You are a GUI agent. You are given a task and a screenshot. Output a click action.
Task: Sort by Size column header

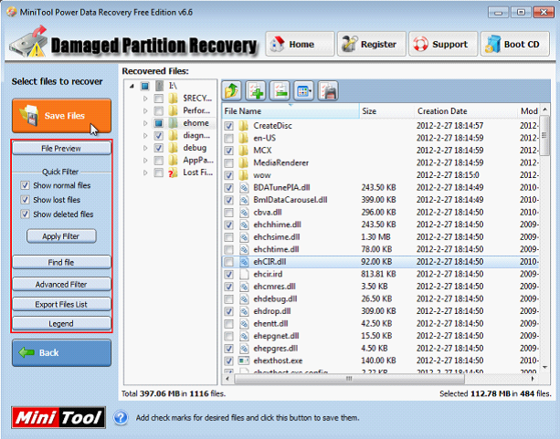pos(386,111)
